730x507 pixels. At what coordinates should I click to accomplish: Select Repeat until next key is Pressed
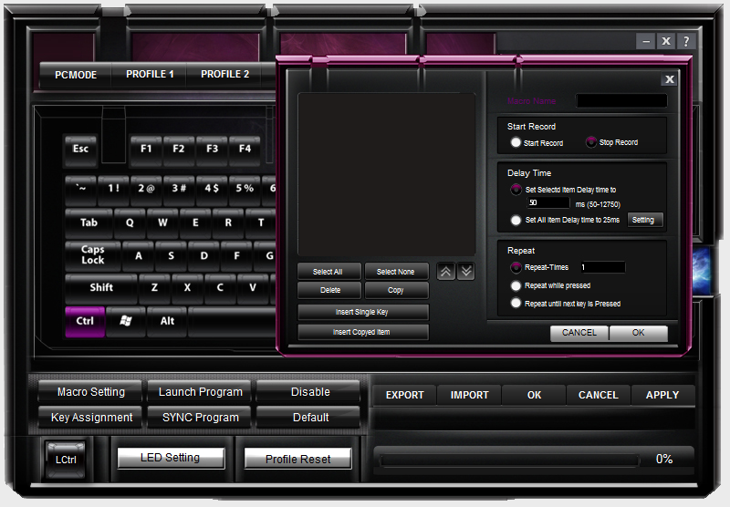(x=516, y=303)
